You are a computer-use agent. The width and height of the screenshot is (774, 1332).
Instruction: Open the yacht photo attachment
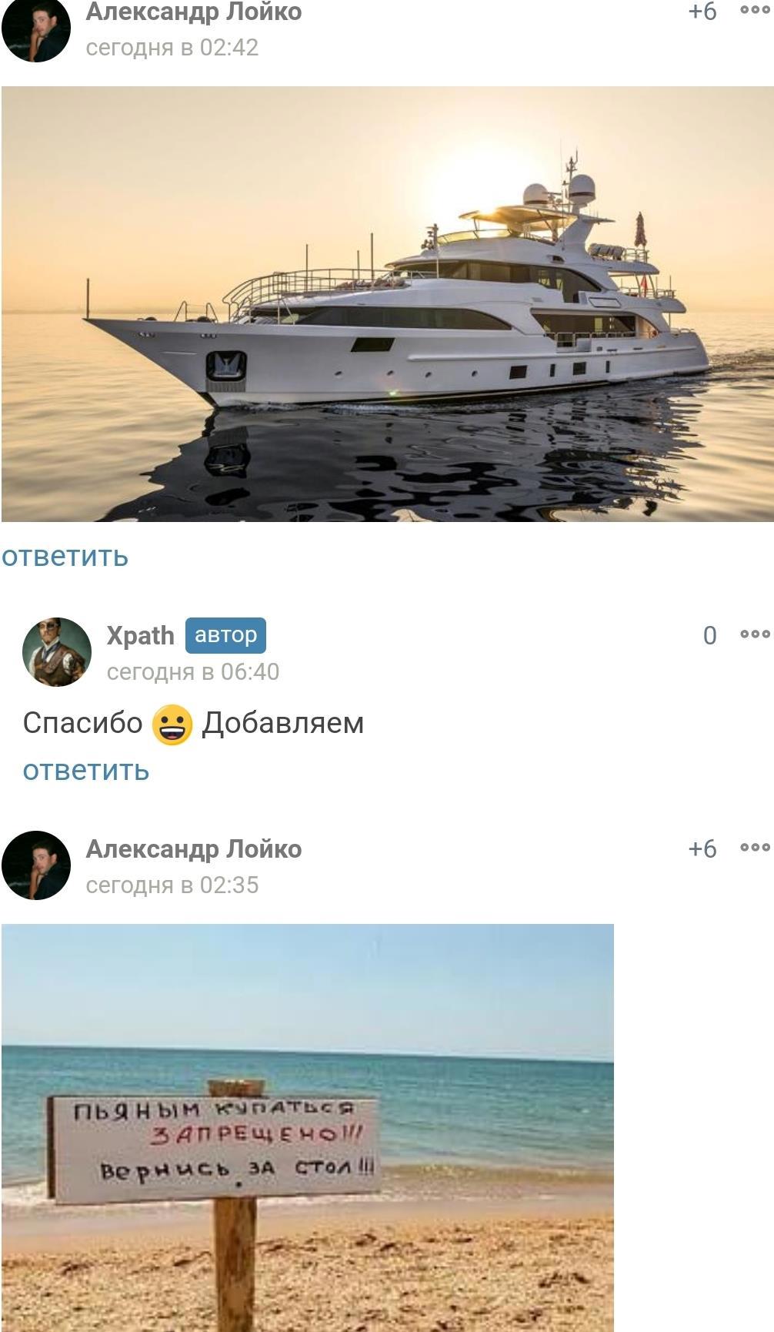(x=387, y=304)
